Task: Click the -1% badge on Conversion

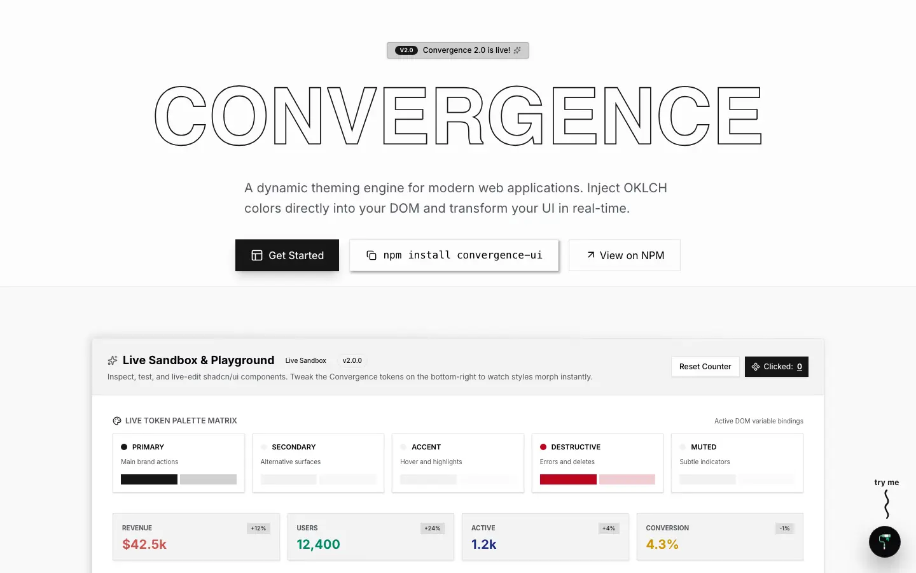Action: coord(785,528)
